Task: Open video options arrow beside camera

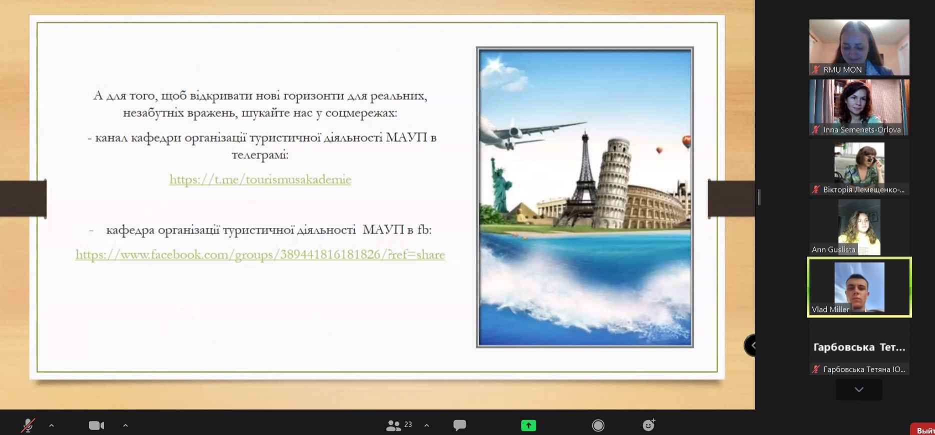Action: (x=126, y=425)
